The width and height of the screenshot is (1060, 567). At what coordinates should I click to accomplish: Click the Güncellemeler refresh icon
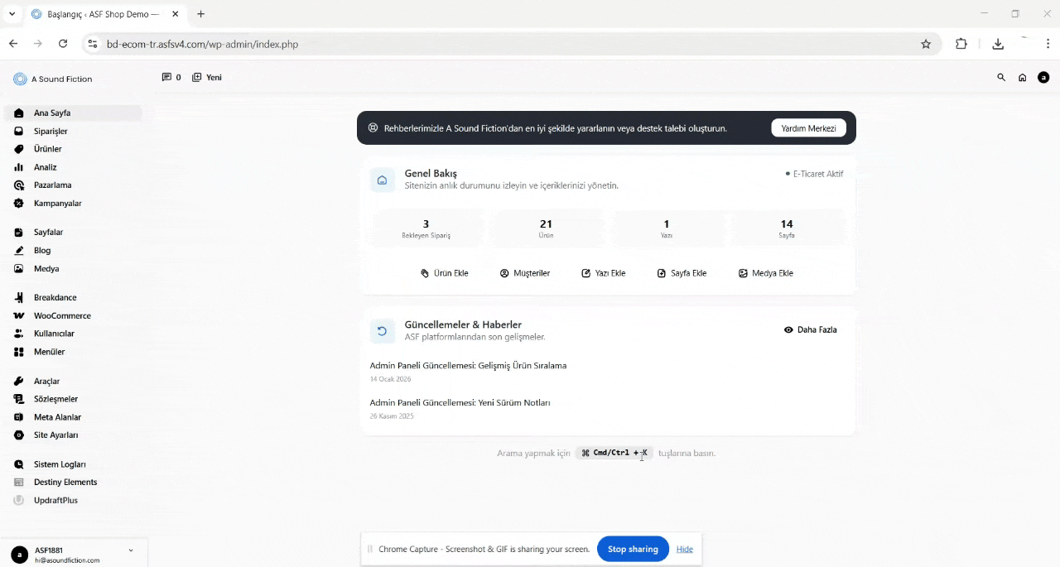[x=382, y=331]
